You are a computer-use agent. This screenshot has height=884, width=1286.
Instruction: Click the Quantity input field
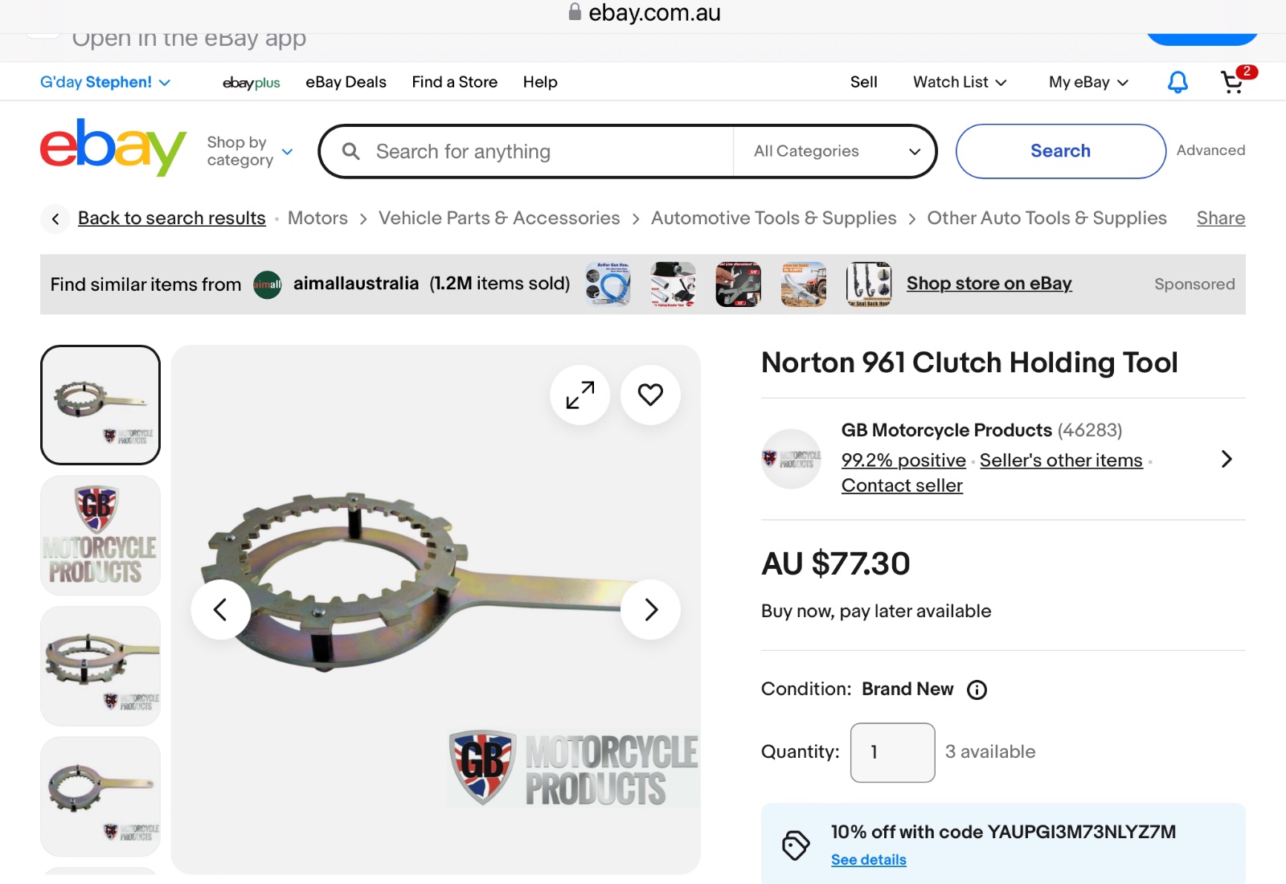tap(892, 752)
